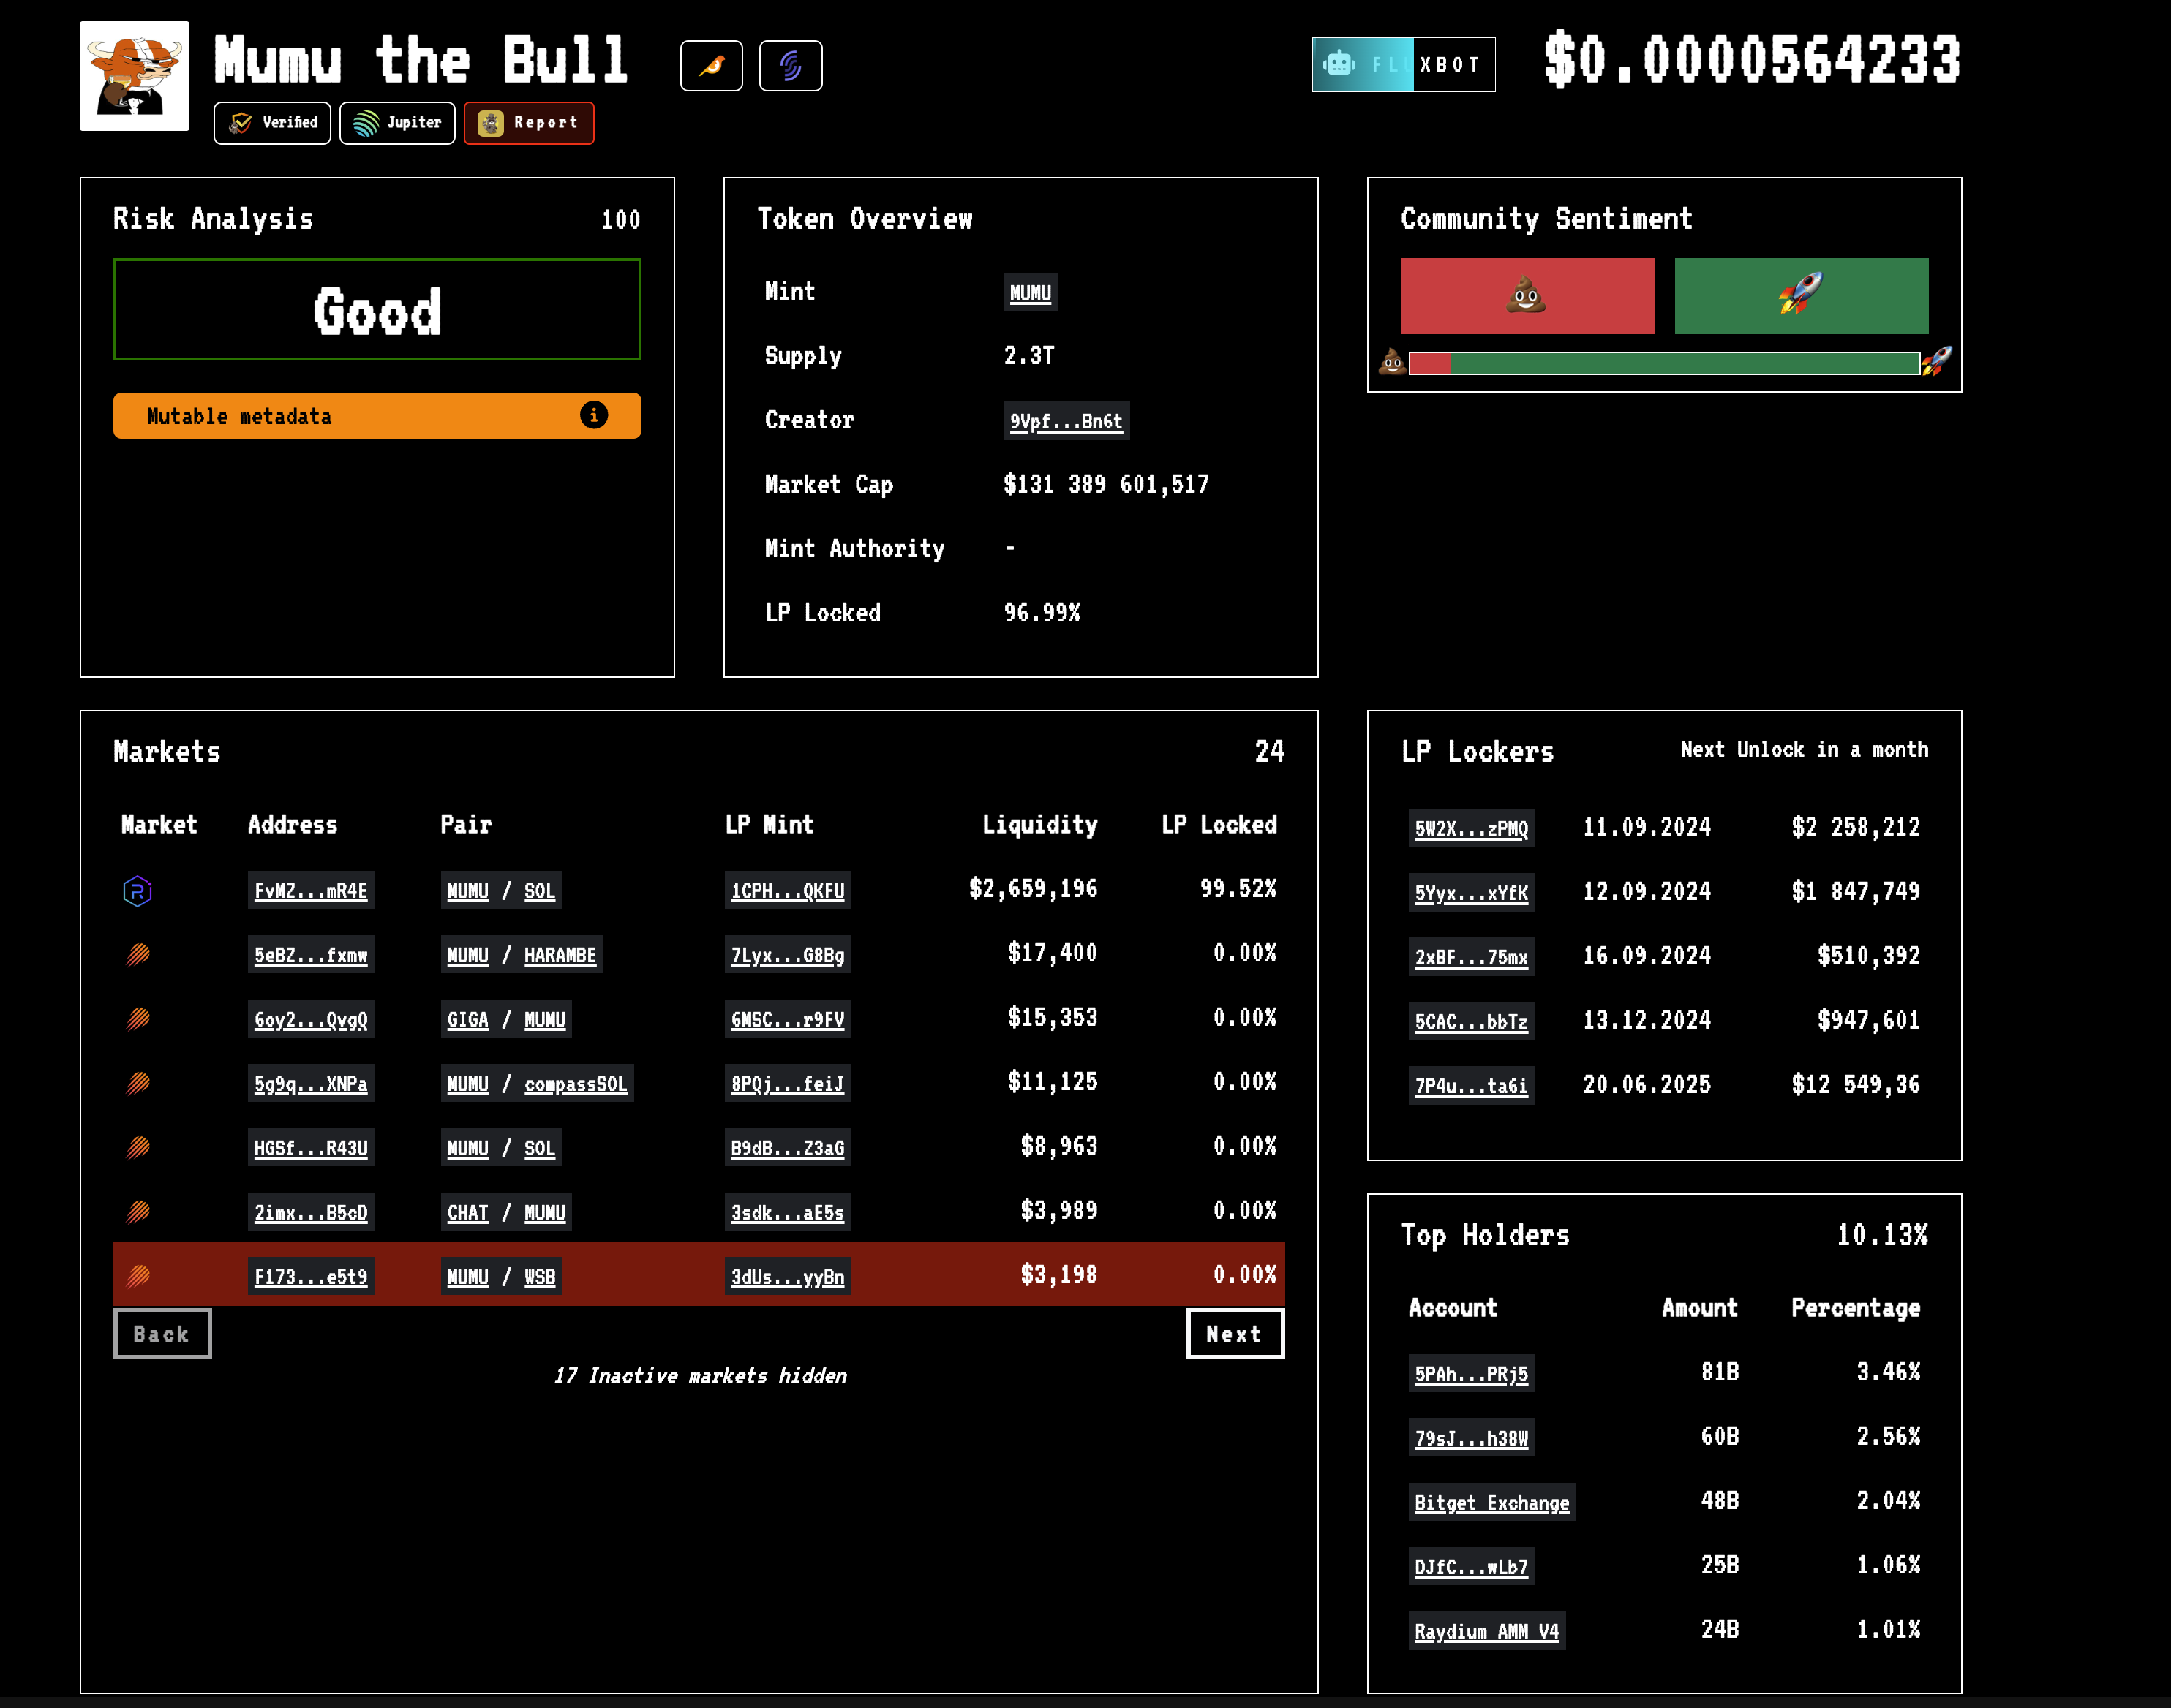Open SOL token link in the FvMZ...mR4E row
Viewport: 2171px width, 1708px height.
pos(539,890)
